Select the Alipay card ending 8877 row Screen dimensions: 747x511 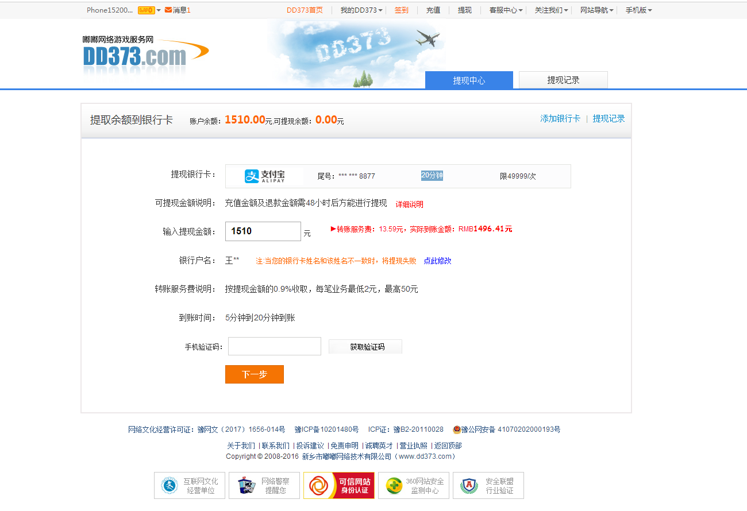tap(398, 176)
